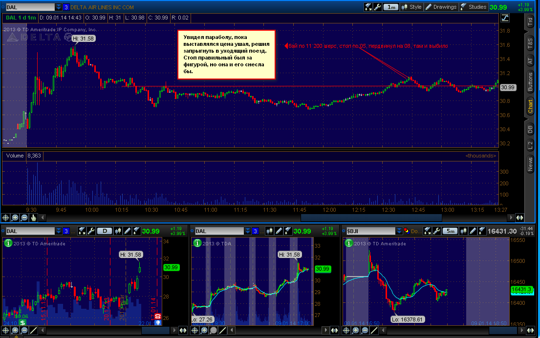Open the Buttons side tab

pyautogui.click(x=530, y=82)
